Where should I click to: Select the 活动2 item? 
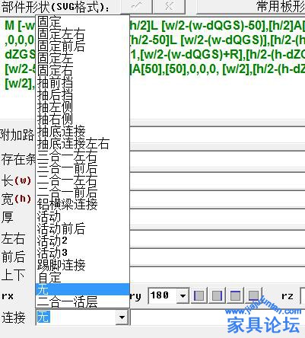tap(82, 241)
